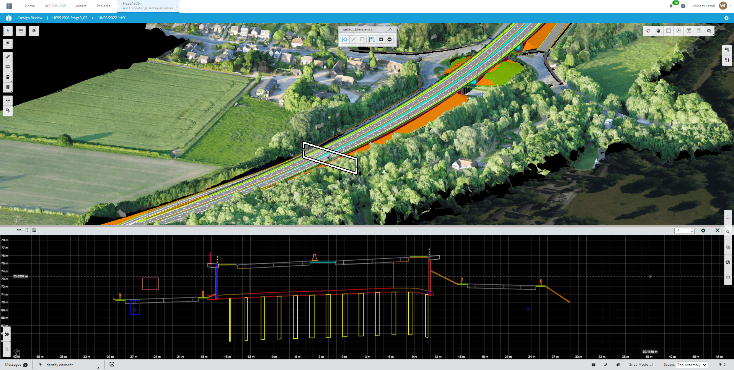Expand the HE551506 project dropdown
Viewport: 734px width, 370px height.
point(176,8)
